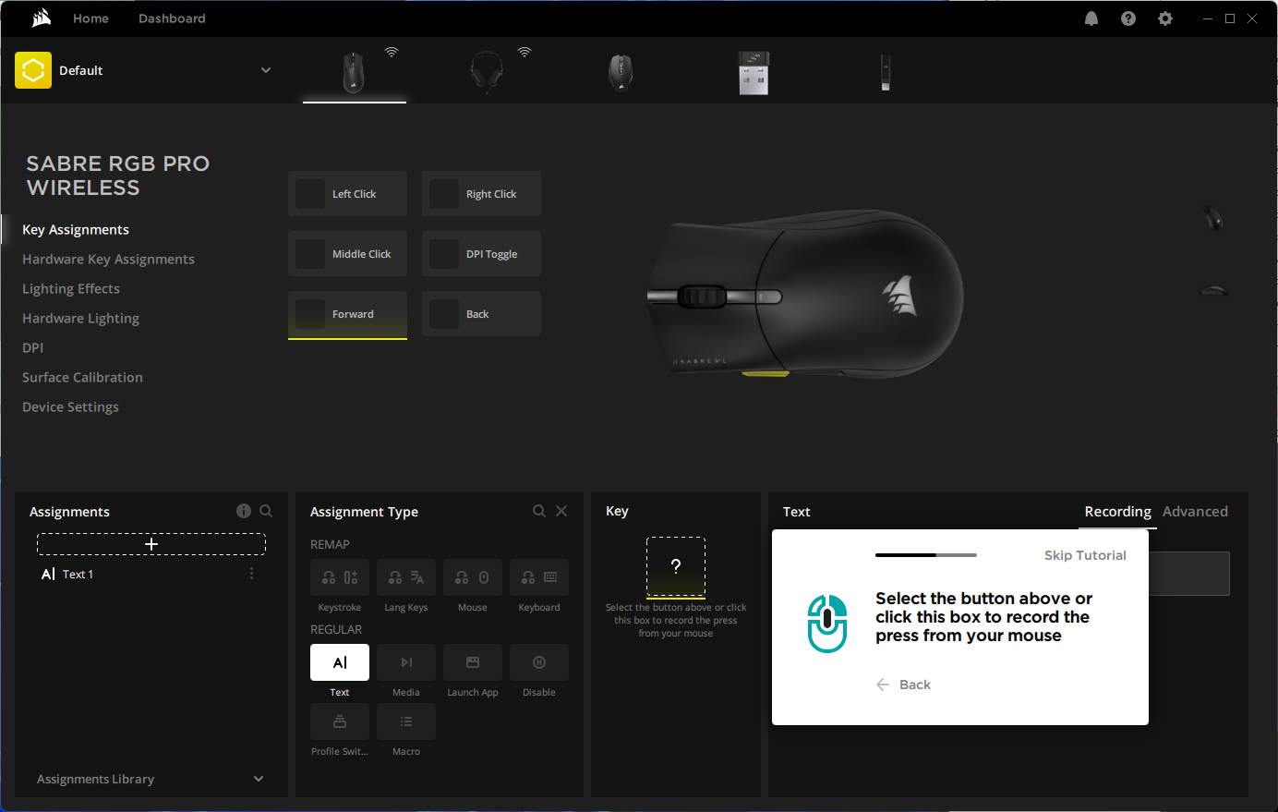The image size is (1278, 812).
Task: Select the third mouse device icon
Action: pyautogui.click(x=621, y=72)
